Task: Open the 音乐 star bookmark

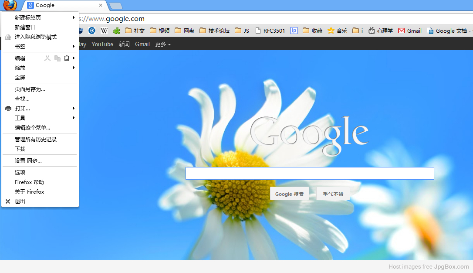Action: [337, 31]
